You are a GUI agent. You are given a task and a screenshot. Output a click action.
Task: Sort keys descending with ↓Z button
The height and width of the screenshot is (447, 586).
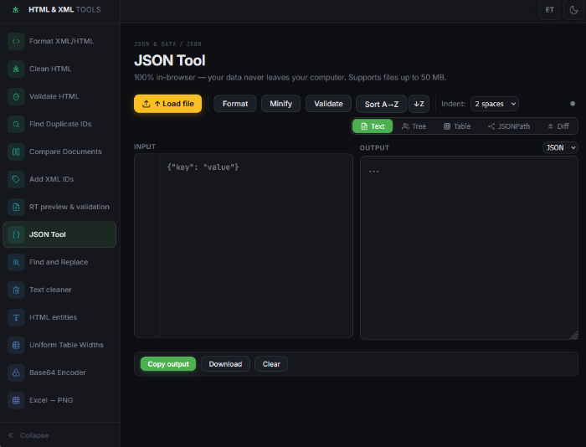[x=419, y=105]
